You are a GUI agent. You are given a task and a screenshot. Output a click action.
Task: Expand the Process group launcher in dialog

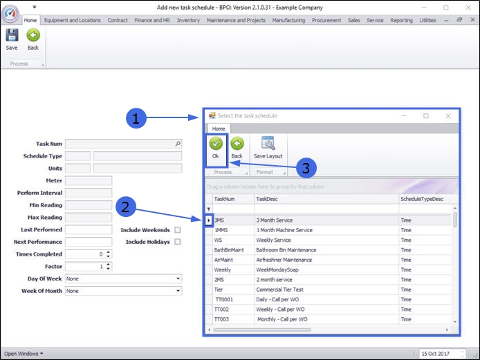(246, 173)
